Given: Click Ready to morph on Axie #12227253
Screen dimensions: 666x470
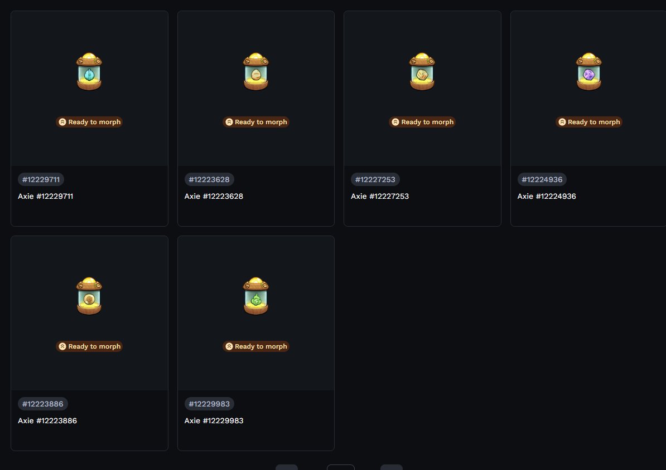Looking at the screenshot, I should tap(422, 122).
